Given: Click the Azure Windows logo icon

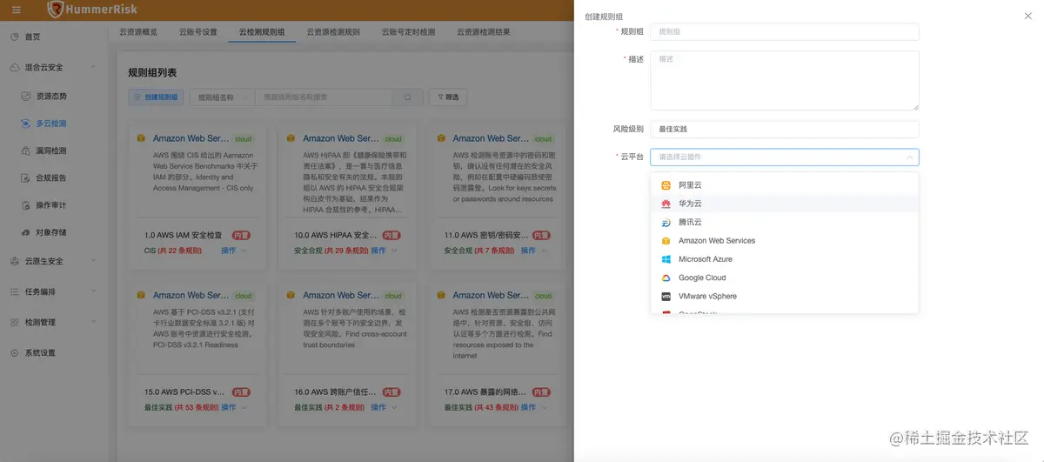Looking at the screenshot, I should [x=666, y=259].
